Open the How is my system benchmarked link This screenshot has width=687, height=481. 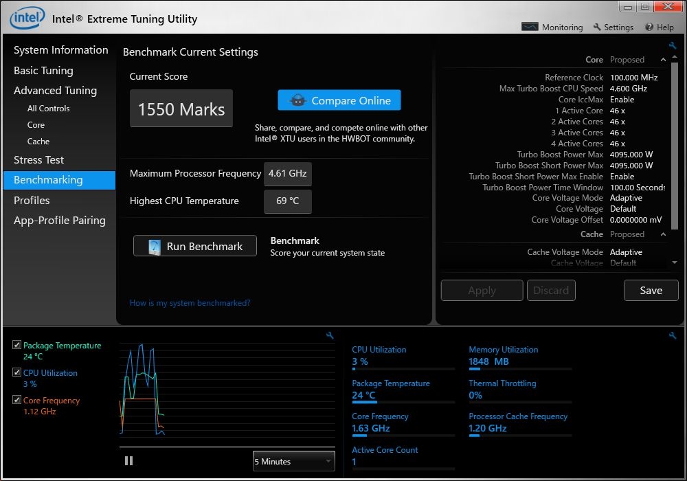pos(190,303)
